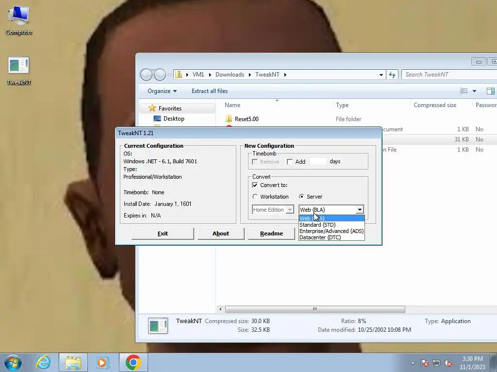Expand the arrow after VM1 in breadcrumb
Viewport: 497px width, 372px height.
pyautogui.click(x=210, y=75)
